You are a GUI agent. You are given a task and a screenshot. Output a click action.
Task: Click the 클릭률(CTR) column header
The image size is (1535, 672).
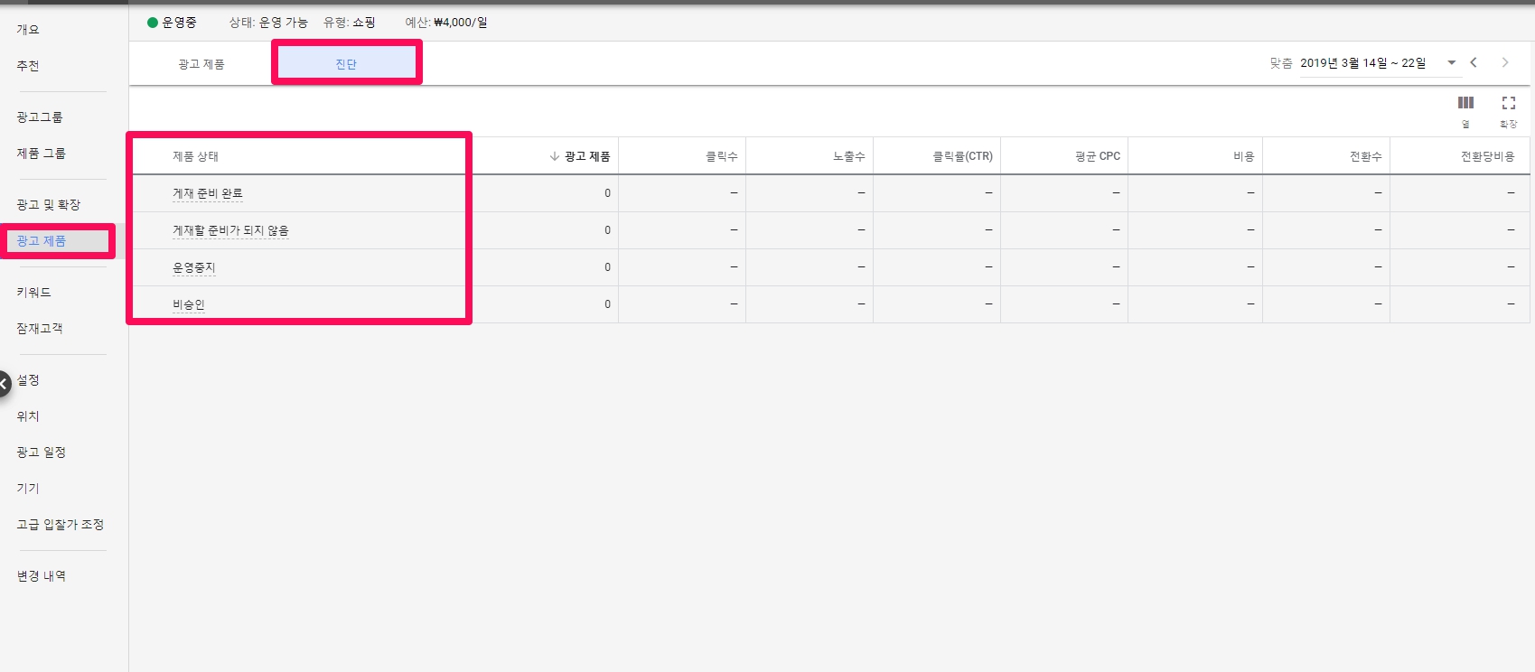pyautogui.click(x=962, y=156)
